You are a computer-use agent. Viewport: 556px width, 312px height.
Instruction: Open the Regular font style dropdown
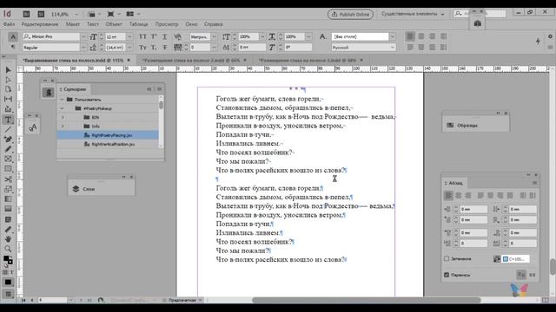tap(83, 47)
